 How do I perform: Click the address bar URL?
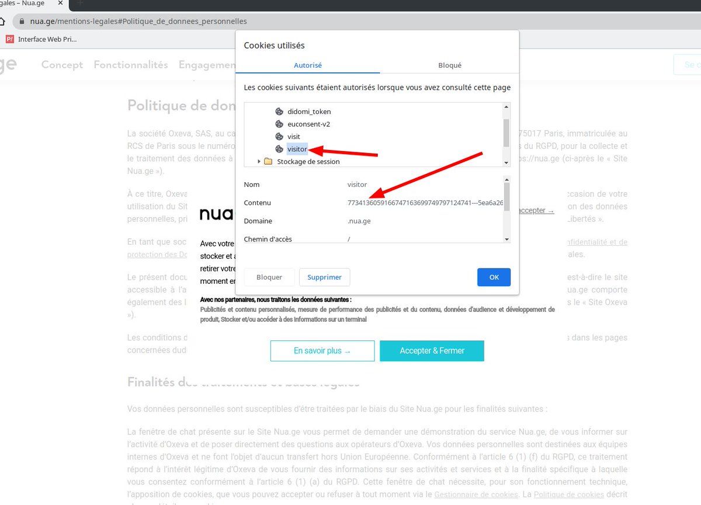[x=138, y=21]
